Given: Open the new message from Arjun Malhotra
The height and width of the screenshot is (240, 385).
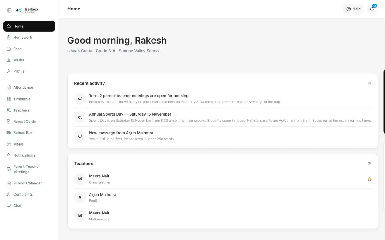Looking at the screenshot, I should click(223, 136).
